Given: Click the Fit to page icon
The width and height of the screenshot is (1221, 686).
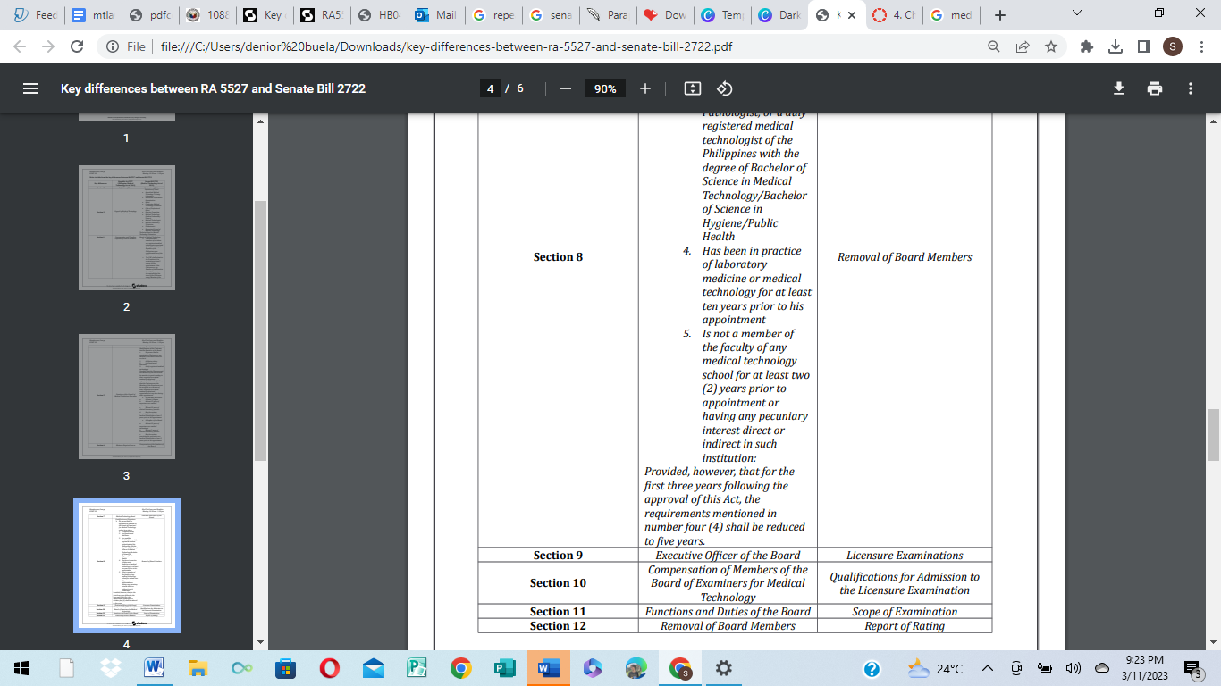Looking at the screenshot, I should [692, 88].
